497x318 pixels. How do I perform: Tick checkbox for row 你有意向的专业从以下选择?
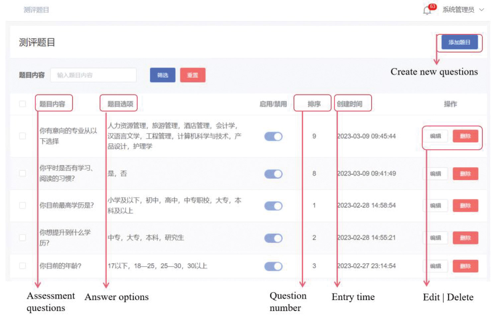[x=23, y=136]
